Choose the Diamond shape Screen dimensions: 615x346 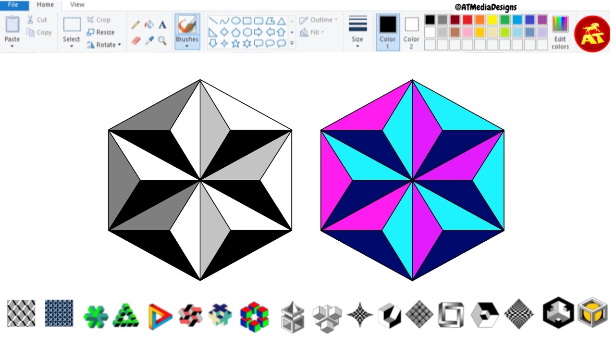(x=224, y=32)
